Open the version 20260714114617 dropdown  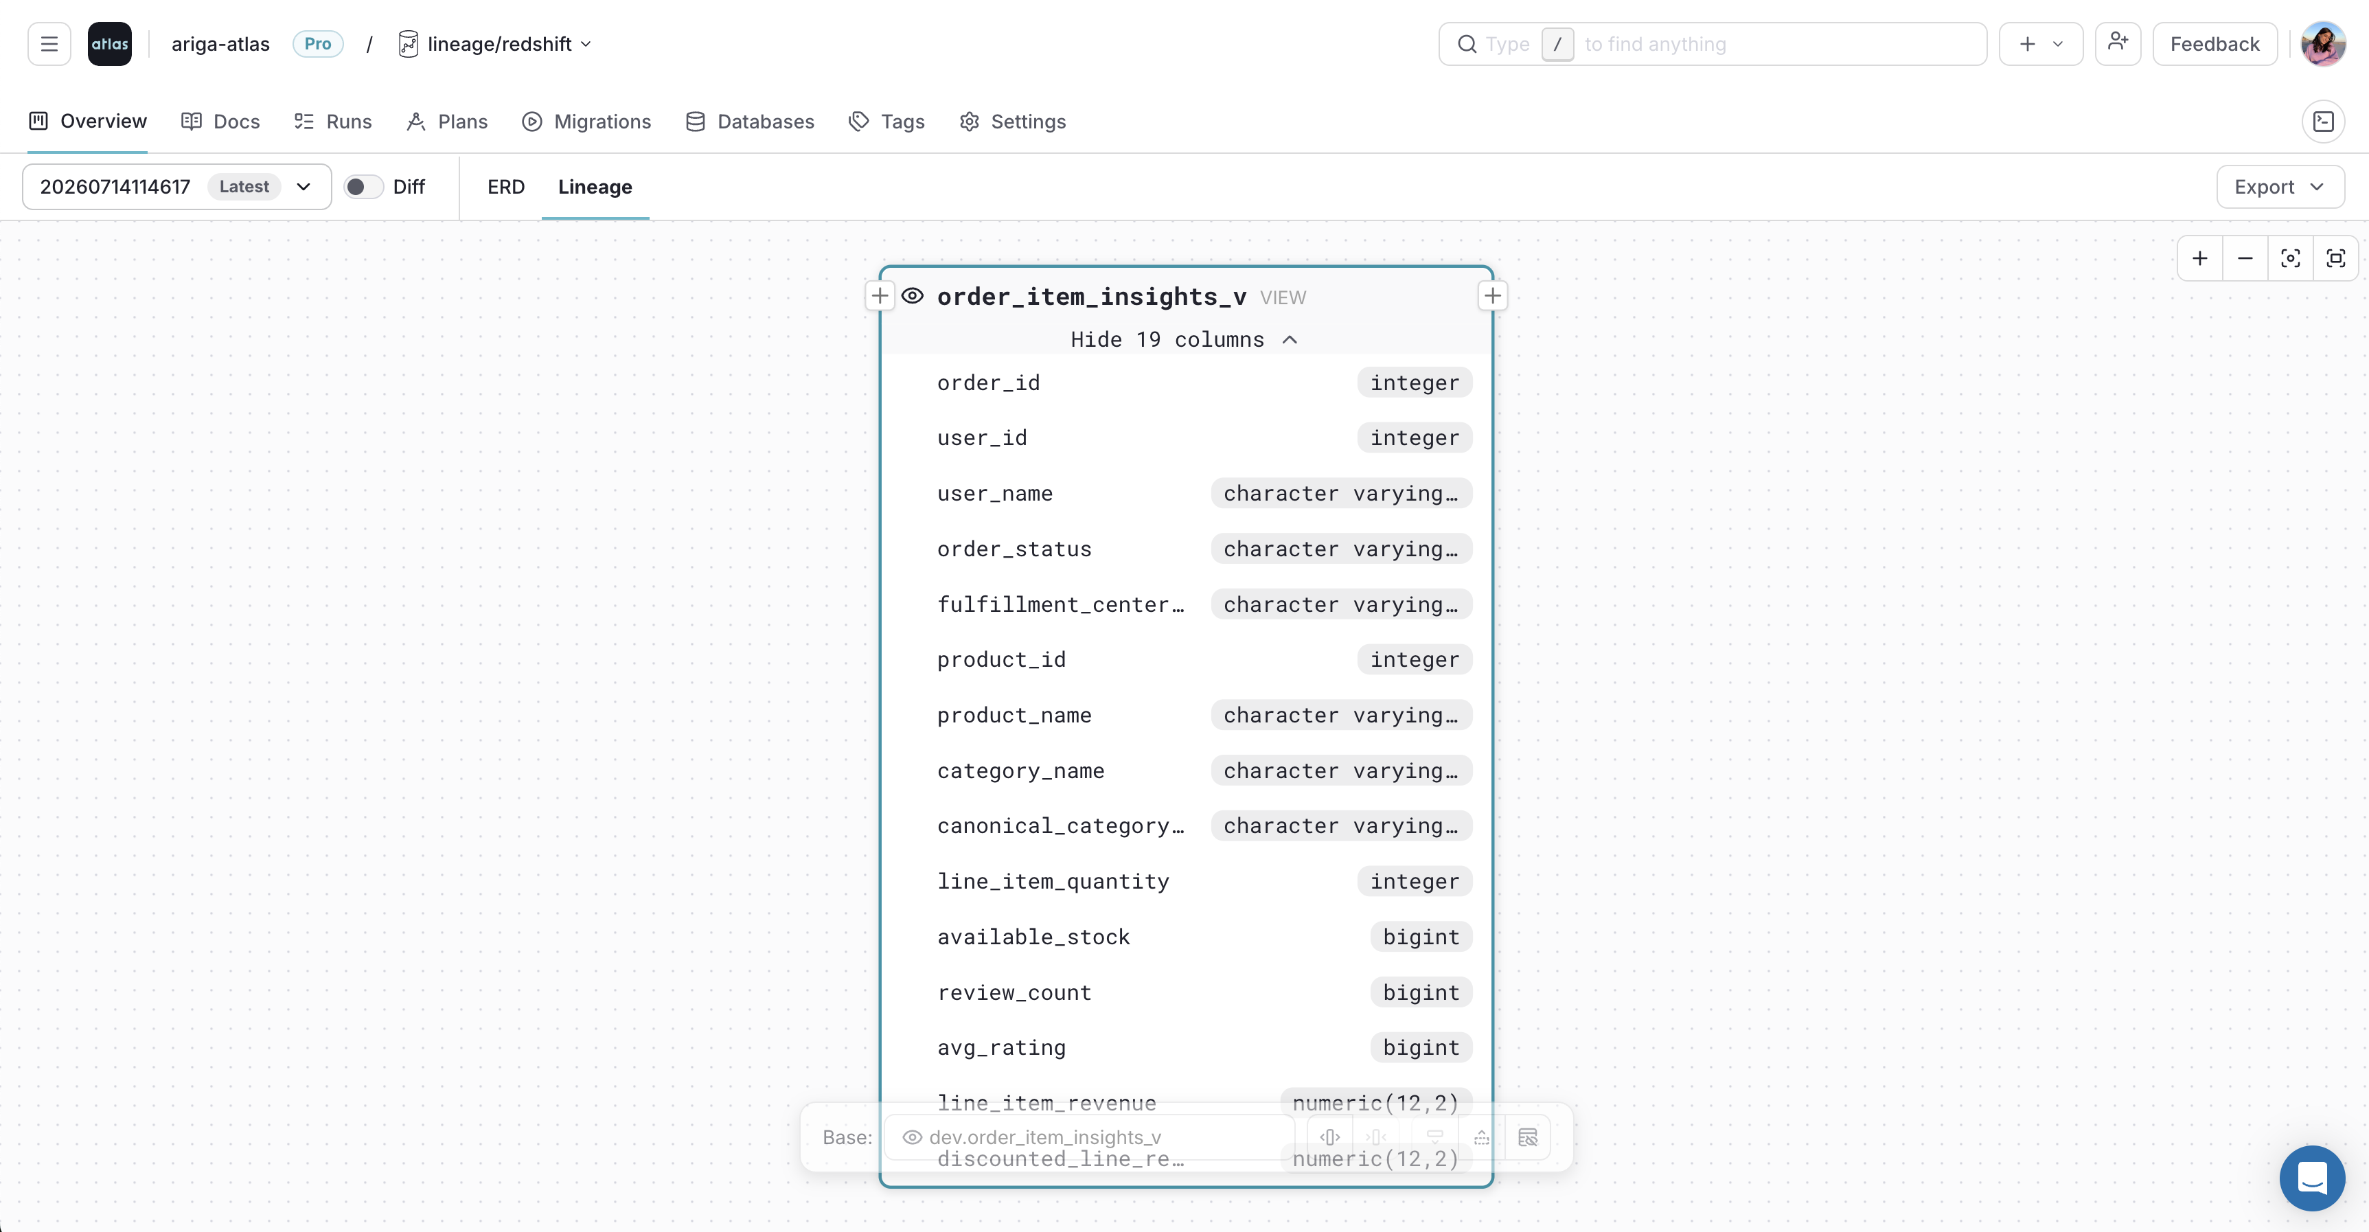(x=176, y=187)
